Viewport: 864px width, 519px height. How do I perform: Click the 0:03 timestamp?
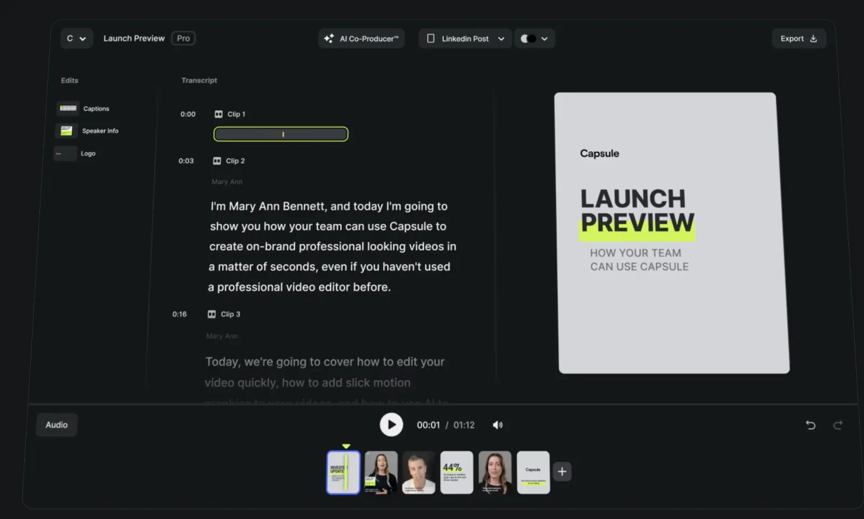pyautogui.click(x=186, y=161)
